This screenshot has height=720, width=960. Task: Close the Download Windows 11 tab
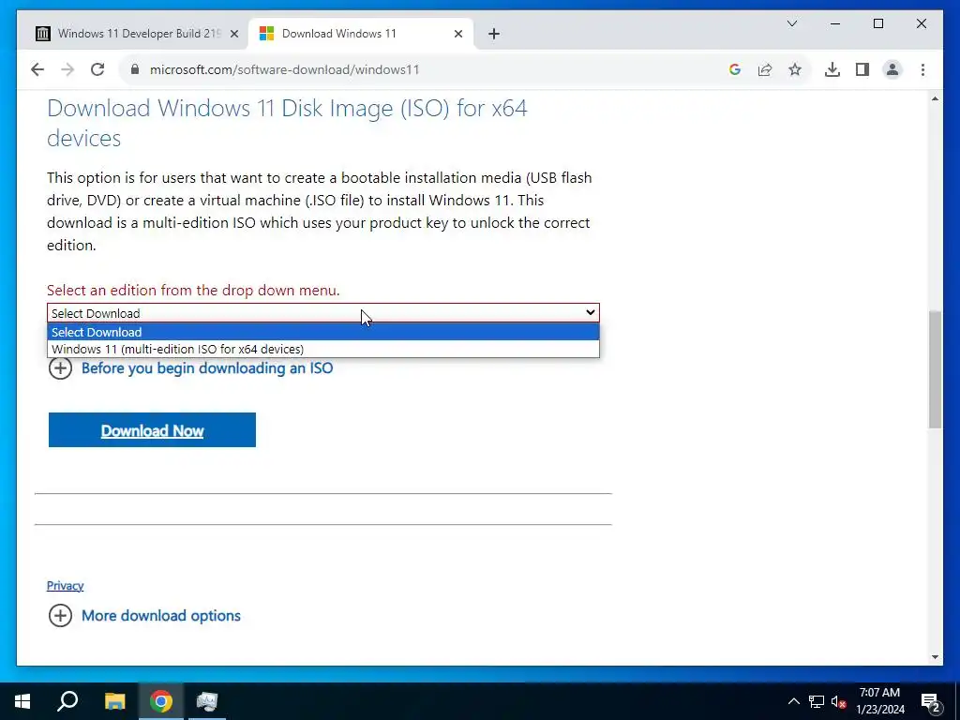(457, 34)
